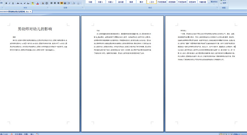This screenshot has height=135, width=247.
Task: Click the 中文(简体, 中国) language indicator
Action: tap(21, 134)
